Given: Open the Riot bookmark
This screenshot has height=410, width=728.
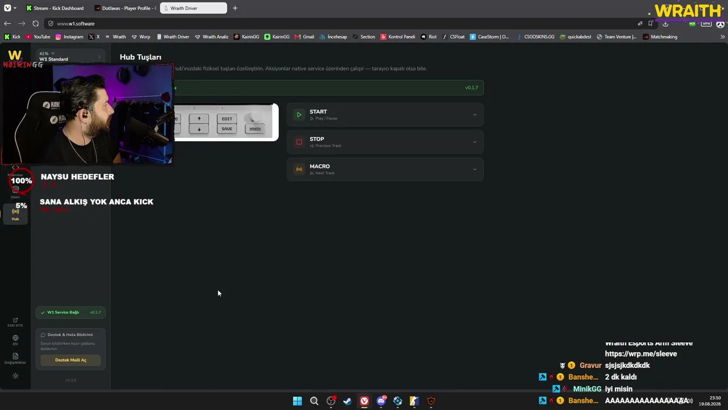Looking at the screenshot, I should point(429,37).
